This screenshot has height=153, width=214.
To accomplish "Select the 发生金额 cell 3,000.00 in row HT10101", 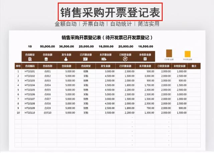I will pos(106,71).
